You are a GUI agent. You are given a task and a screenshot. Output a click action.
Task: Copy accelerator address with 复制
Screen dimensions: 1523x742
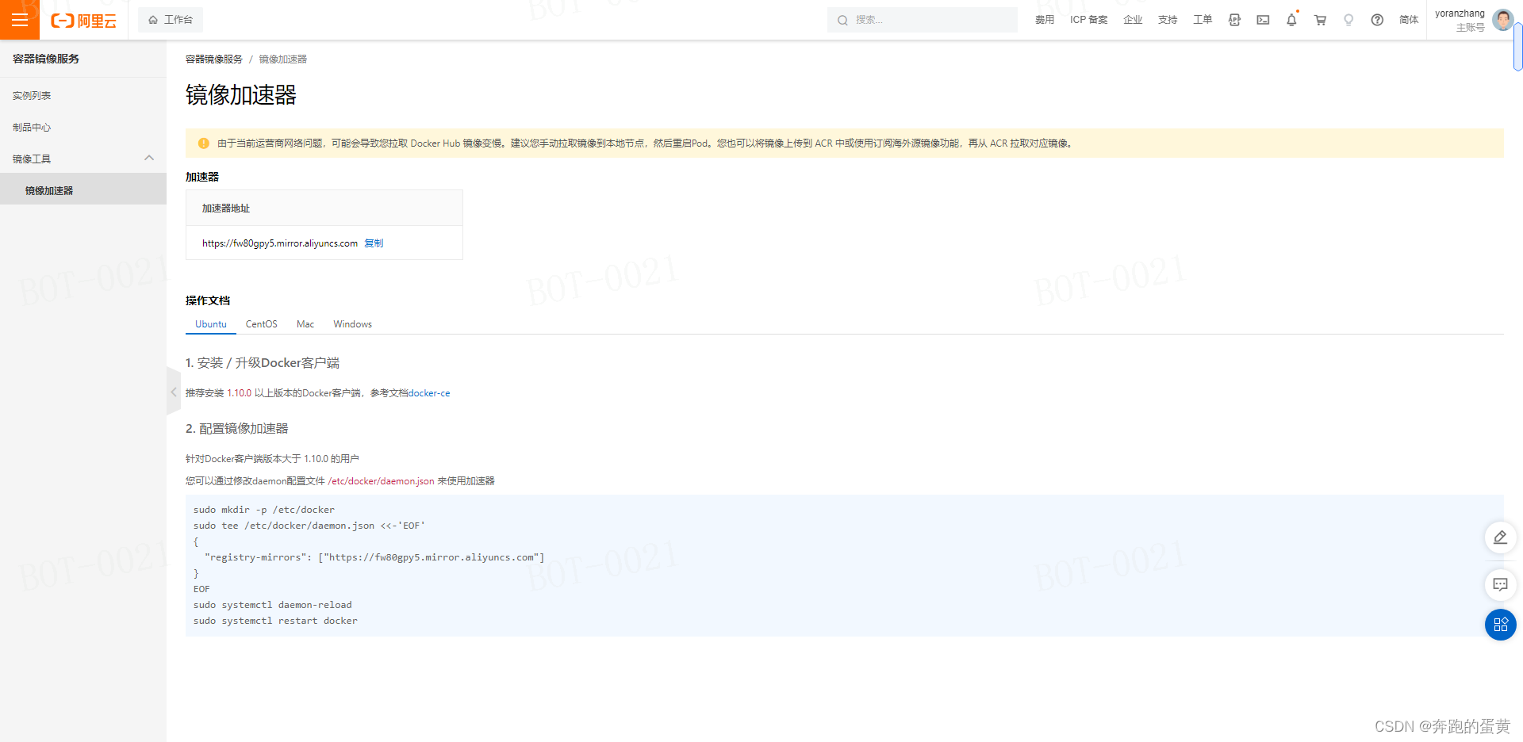[x=374, y=243]
